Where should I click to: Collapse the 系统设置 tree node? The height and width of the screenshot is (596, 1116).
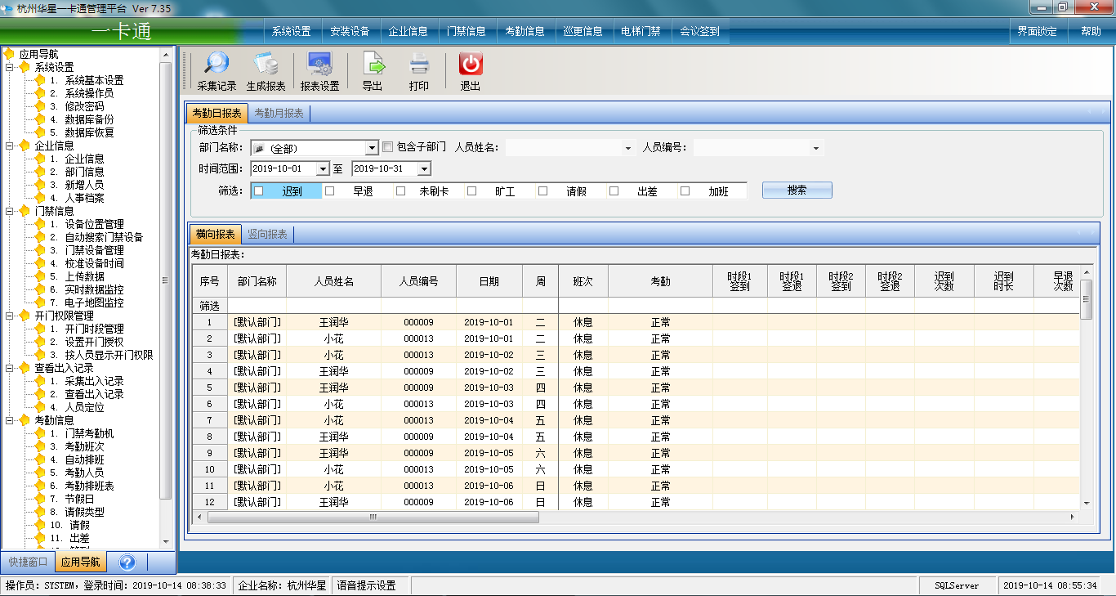(9, 67)
